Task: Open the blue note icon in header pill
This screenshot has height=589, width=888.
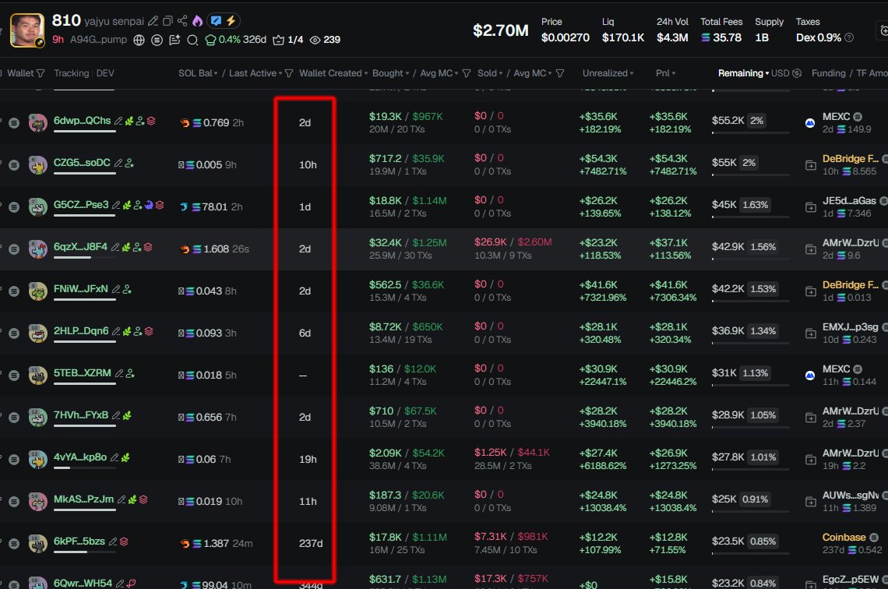Action: tap(216, 21)
